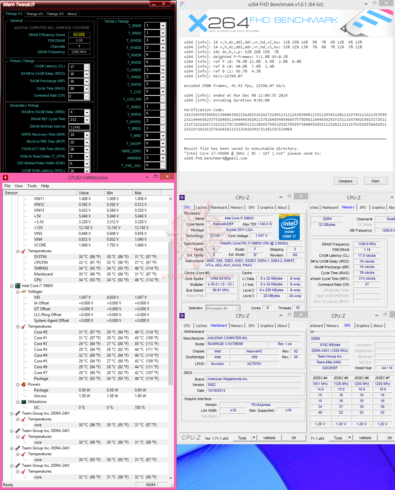Viewport: 395px width, 490px height.
Task: Open the T_RRDR dropdown in Tertiary Timings
Action: click(163, 26)
